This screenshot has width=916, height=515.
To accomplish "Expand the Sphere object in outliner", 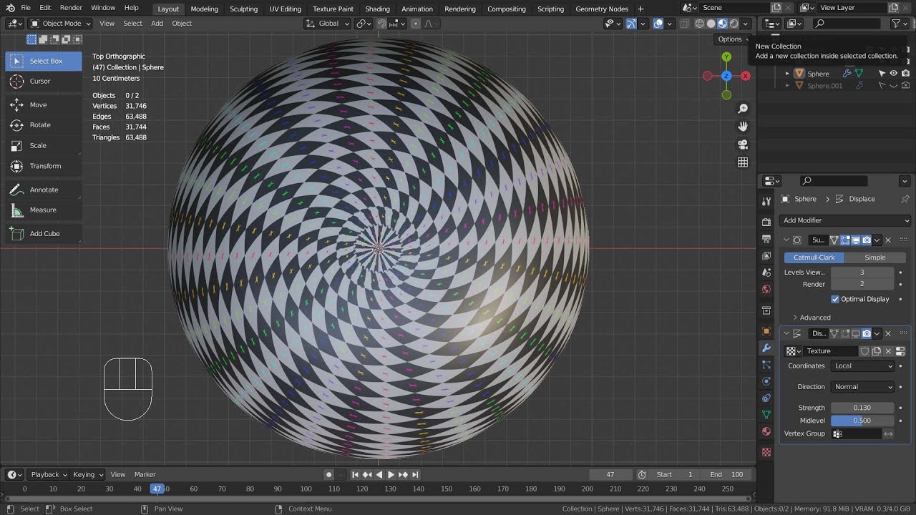I will pyautogui.click(x=787, y=74).
